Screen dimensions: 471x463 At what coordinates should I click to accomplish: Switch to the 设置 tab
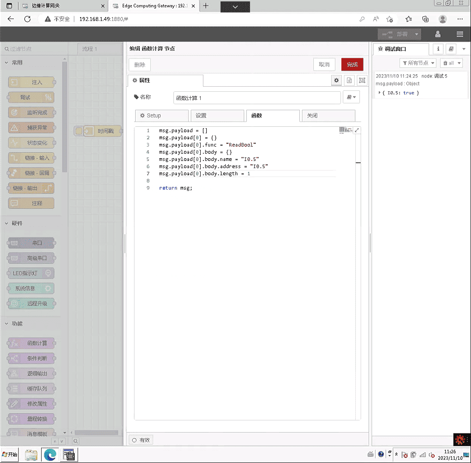(217, 116)
